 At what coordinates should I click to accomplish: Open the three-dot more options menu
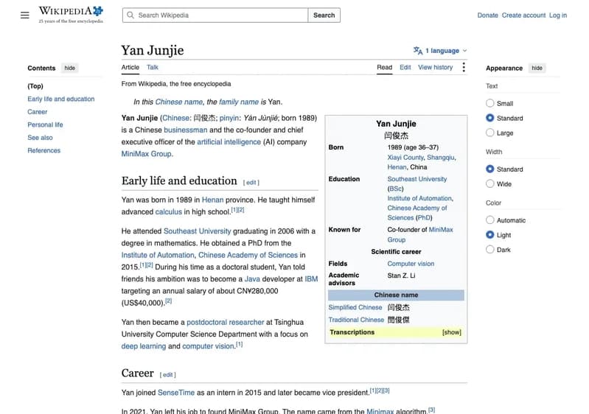point(464,67)
